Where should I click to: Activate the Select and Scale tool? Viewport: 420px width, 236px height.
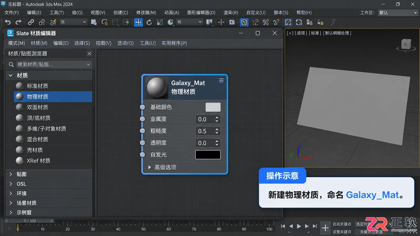tap(160, 22)
